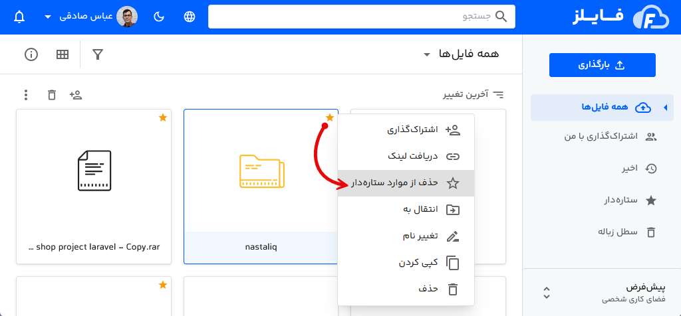The image size is (681, 316).
Task: Choose اشتراک‌گذاری in context menu
Action: pyautogui.click(x=406, y=130)
